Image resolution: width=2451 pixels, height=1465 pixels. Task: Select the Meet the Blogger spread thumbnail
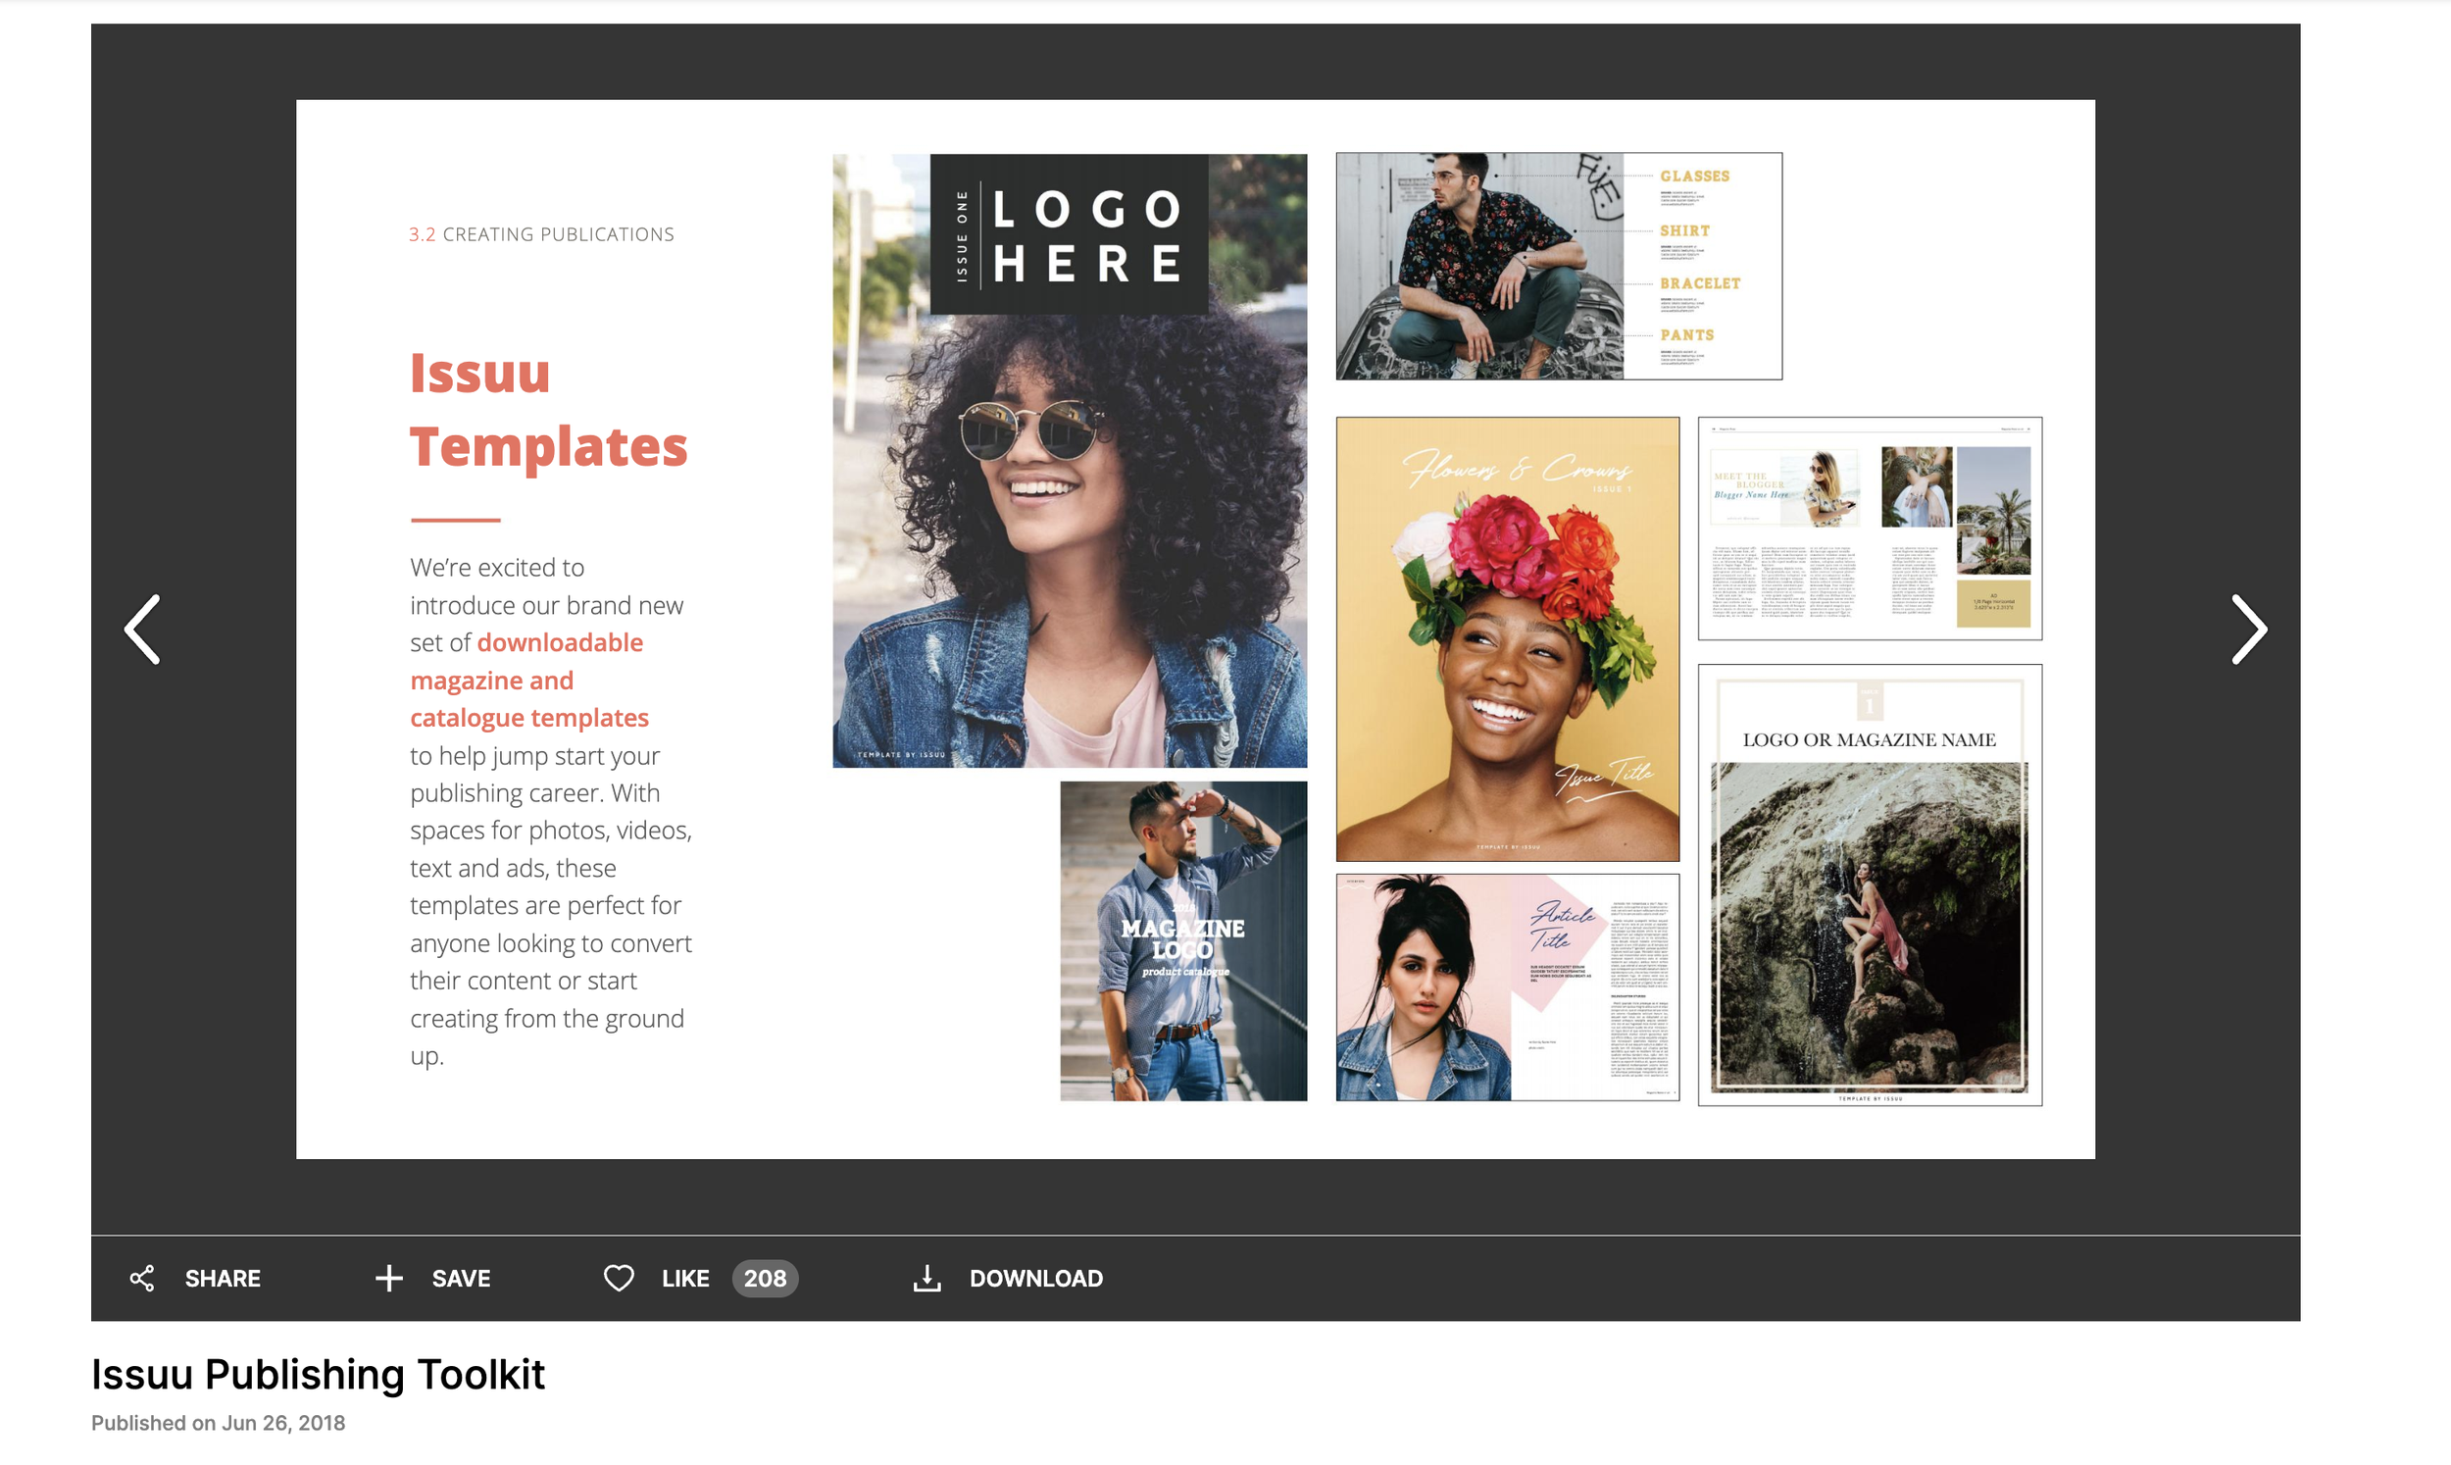pyautogui.click(x=1869, y=529)
